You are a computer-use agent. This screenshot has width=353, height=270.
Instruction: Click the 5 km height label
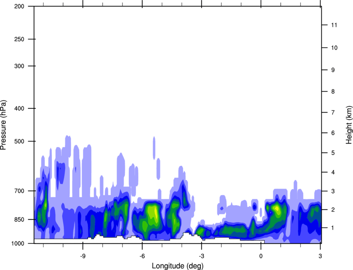[333, 153]
